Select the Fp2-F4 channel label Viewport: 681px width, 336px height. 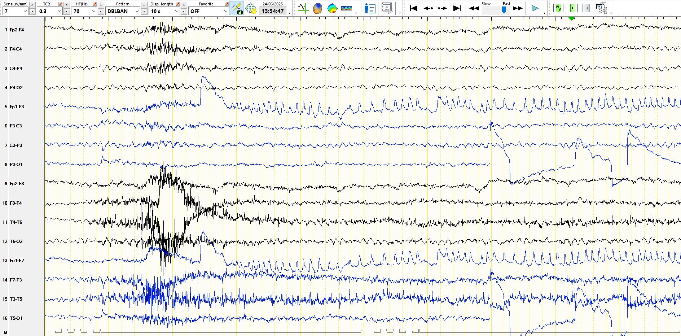[17, 30]
